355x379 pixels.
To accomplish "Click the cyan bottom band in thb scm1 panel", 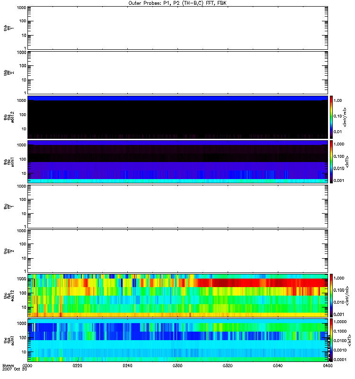I will [x=177, y=181].
